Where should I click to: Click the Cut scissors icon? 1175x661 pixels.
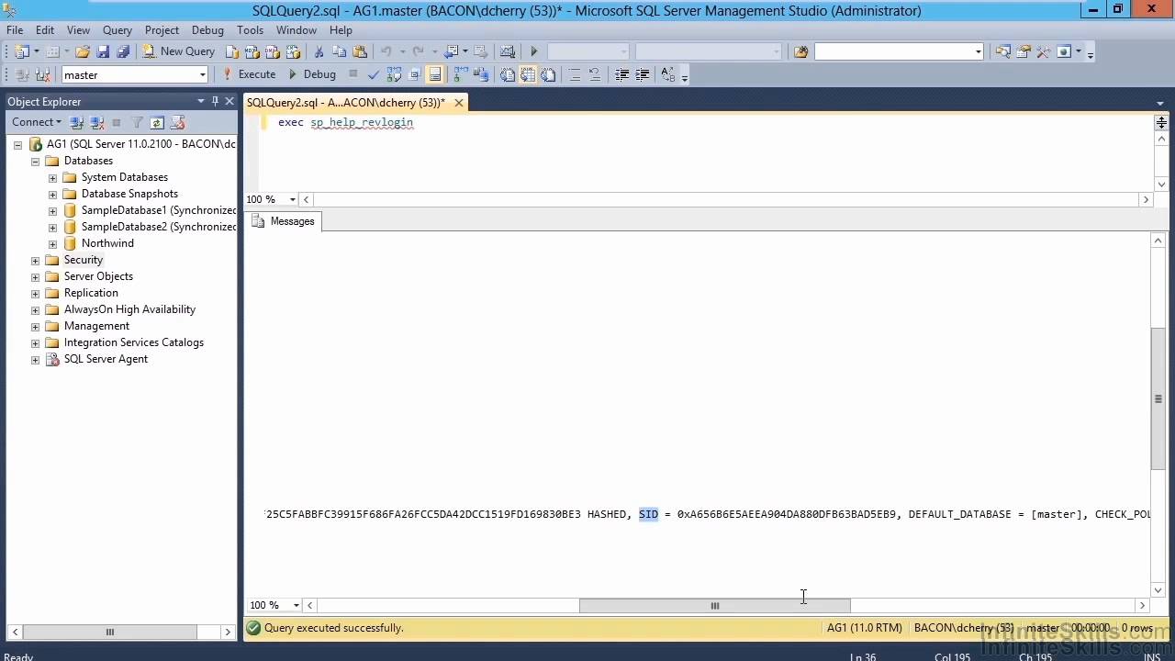(319, 51)
